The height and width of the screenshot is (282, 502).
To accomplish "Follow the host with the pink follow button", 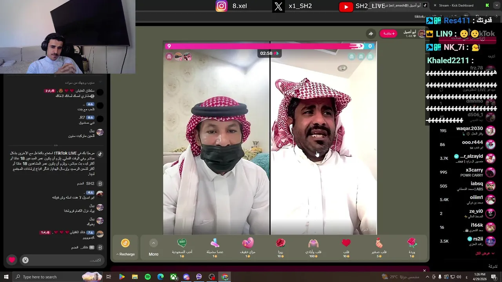I will point(388,34).
